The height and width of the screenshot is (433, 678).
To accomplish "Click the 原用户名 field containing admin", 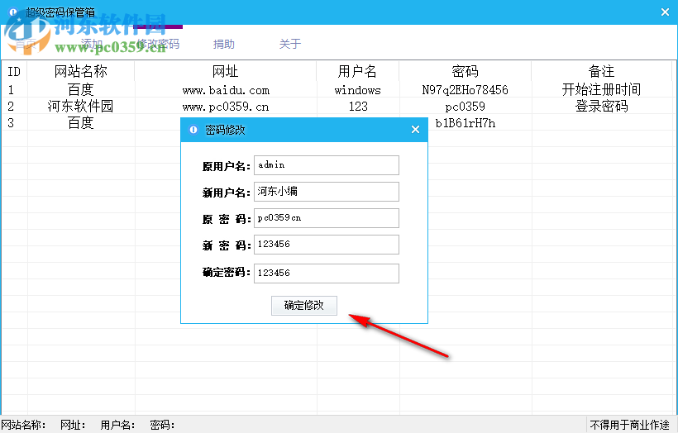I will click(x=327, y=165).
